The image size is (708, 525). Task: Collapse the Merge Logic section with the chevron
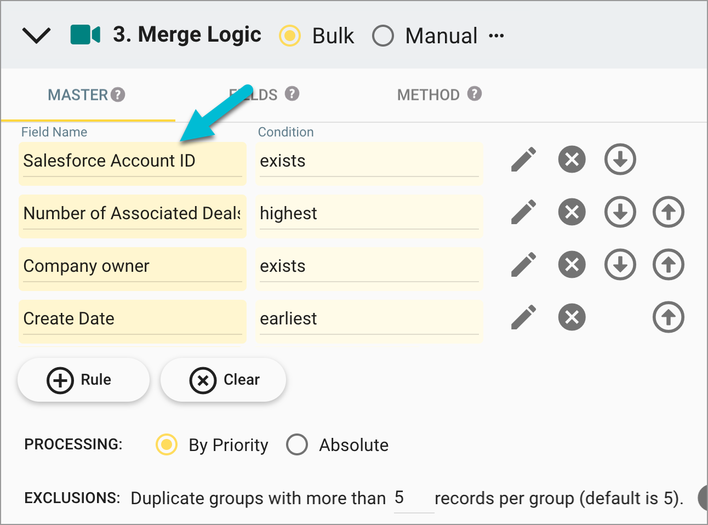click(36, 35)
